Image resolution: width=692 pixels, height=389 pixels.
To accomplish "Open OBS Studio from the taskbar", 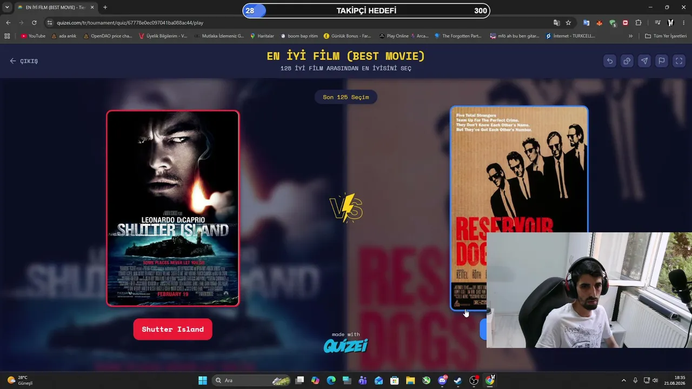I will [474, 380].
